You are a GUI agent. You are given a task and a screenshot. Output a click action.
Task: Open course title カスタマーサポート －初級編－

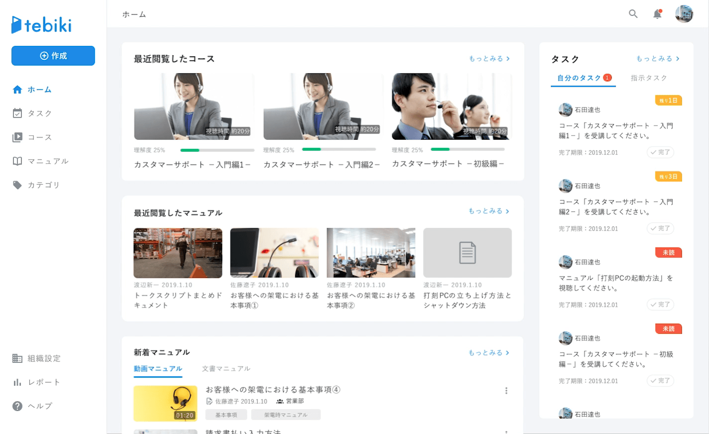point(448,164)
